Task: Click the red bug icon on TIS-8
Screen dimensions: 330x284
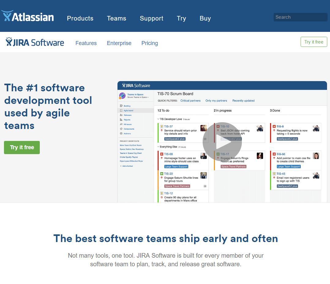Action: point(274,127)
